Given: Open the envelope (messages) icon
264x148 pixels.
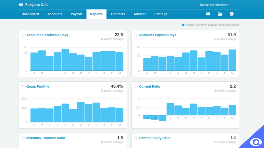Looking at the screenshot, I should [208, 14].
